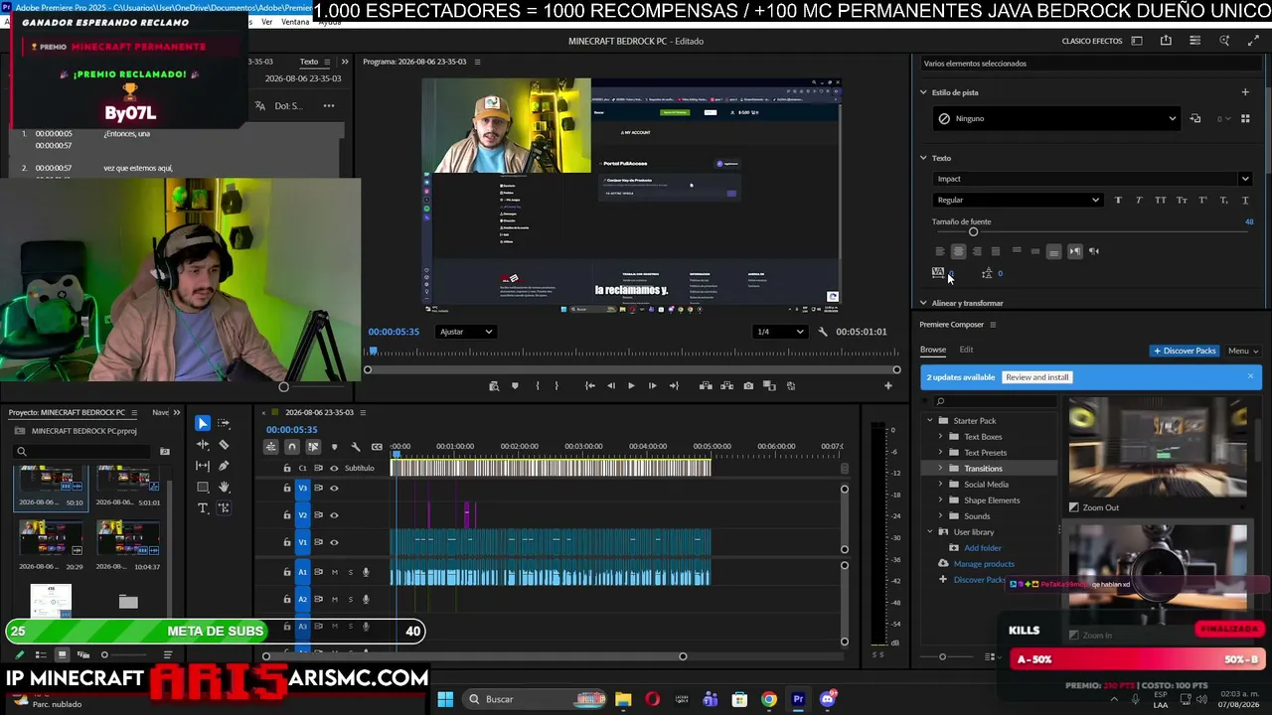Image resolution: width=1272 pixels, height=715 pixels.
Task: Switch to Edit tab in Premiere Composer
Action: 966,350
